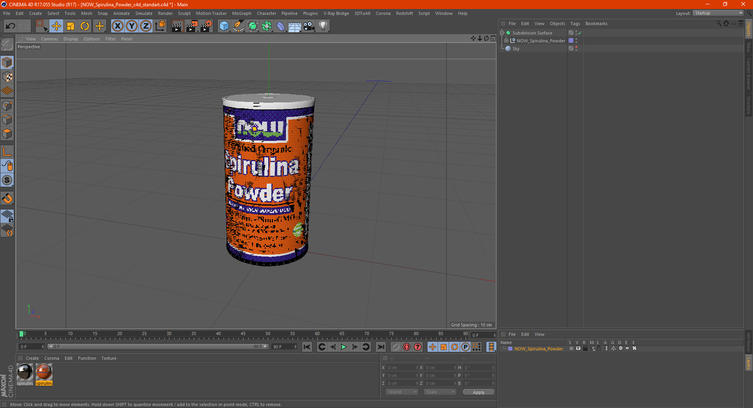The image size is (753, 408).
Task: Open material manager Texture menu
Action: click(x=109, y=358)
